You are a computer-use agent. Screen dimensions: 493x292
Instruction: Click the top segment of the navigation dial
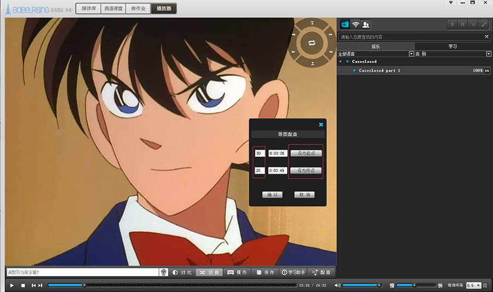(312, 23)
